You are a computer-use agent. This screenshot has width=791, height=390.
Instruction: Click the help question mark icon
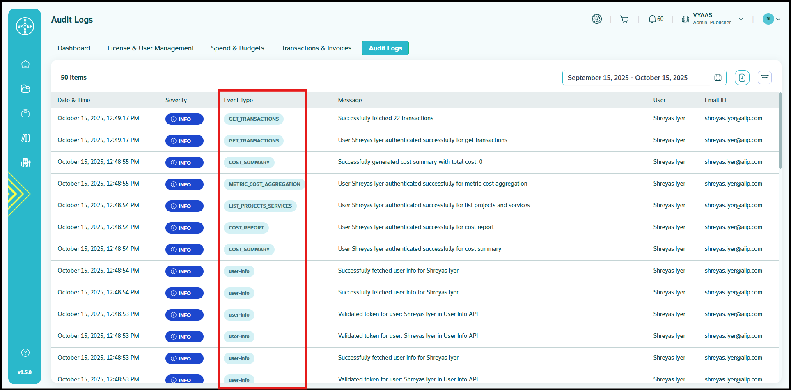tap(25, 353)
